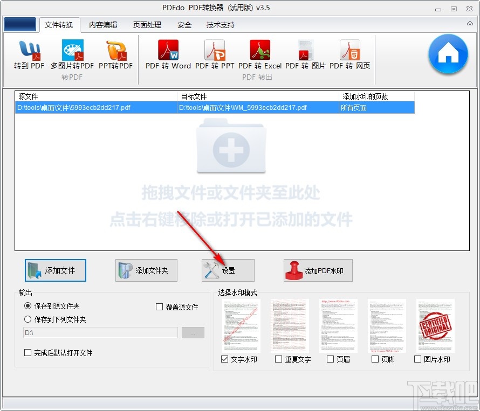Close the PDFdo window

[469, 9]
